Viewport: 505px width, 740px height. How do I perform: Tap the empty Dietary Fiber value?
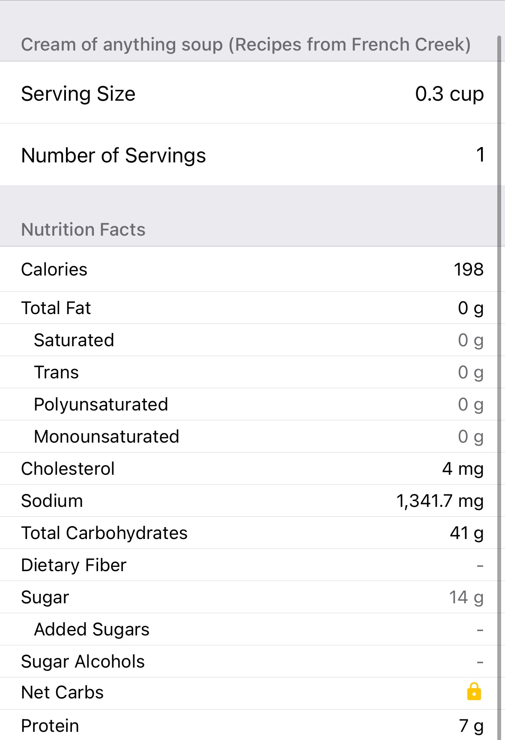tap(480, 566)
